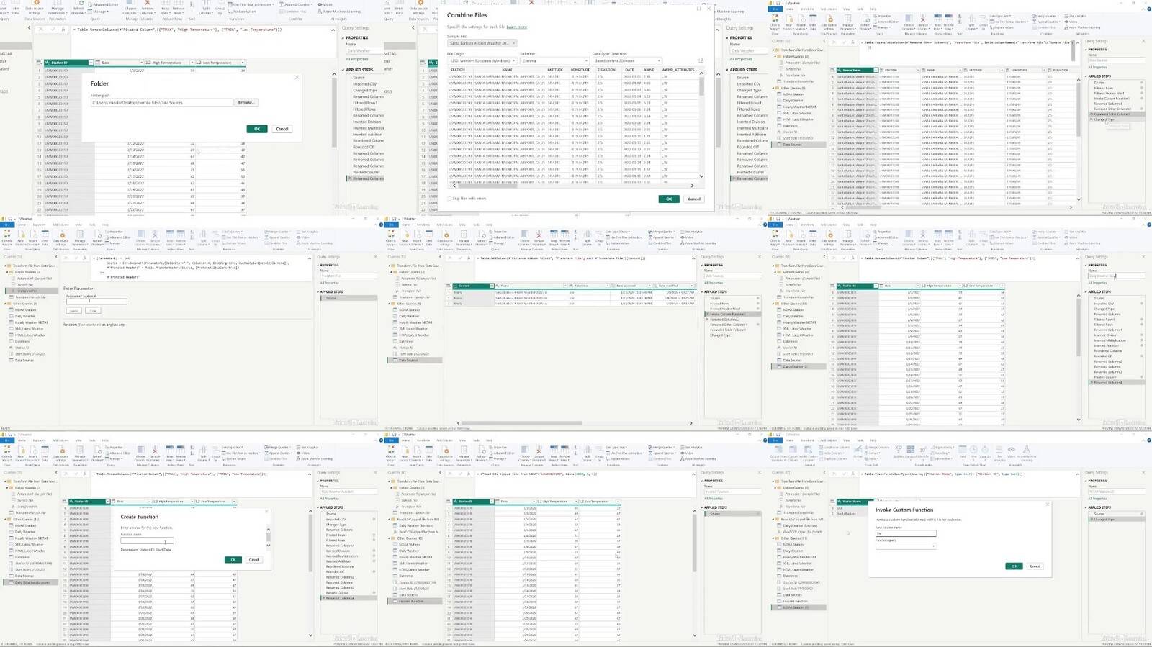The height and width of the screenshot is (647, 1152).
Task: Open the Transform tab in the Enter Parameter window
Action: coord(40,225)
